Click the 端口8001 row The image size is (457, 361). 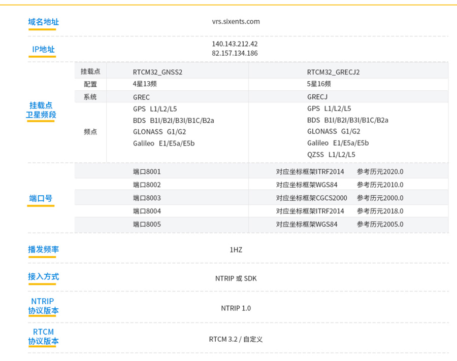pos(147,172)
